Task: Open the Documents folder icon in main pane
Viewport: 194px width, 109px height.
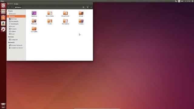Action: pos(50,13)
